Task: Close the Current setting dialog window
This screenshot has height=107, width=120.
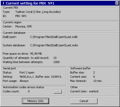Action: click(x=117, y=3)
